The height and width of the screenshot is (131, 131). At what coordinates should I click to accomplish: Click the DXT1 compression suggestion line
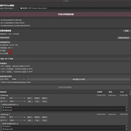click(x=16, y=72)
